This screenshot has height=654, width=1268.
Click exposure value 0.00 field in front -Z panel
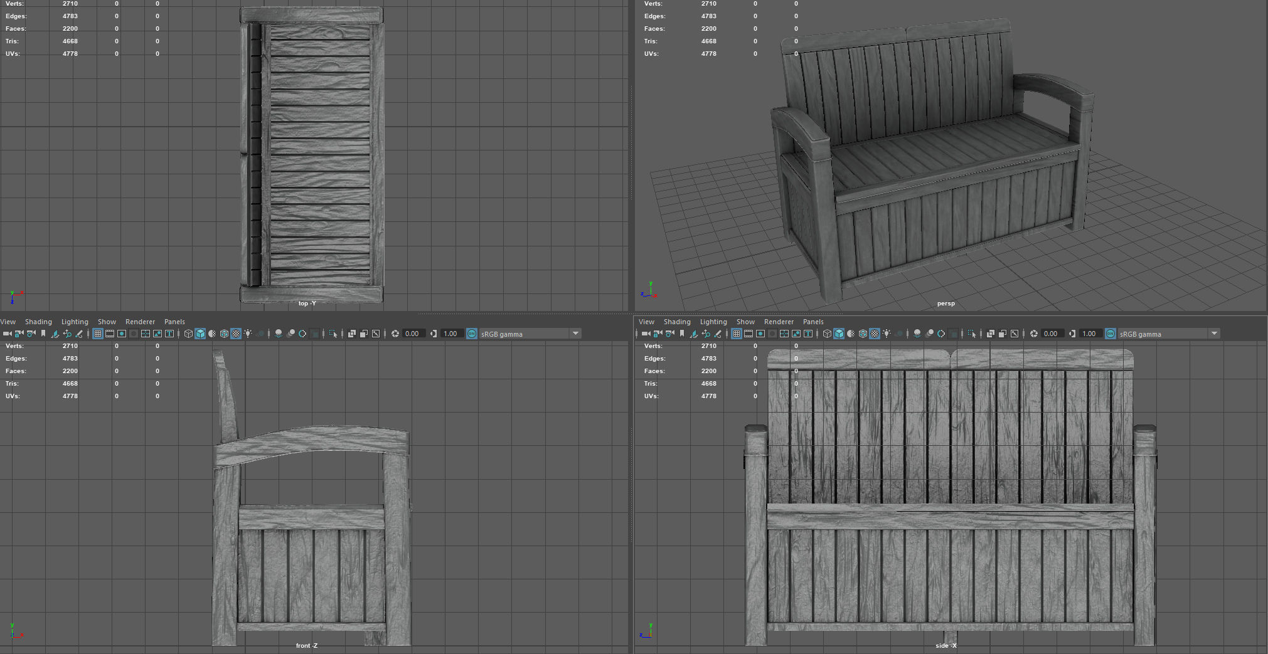tap(413, 334)
